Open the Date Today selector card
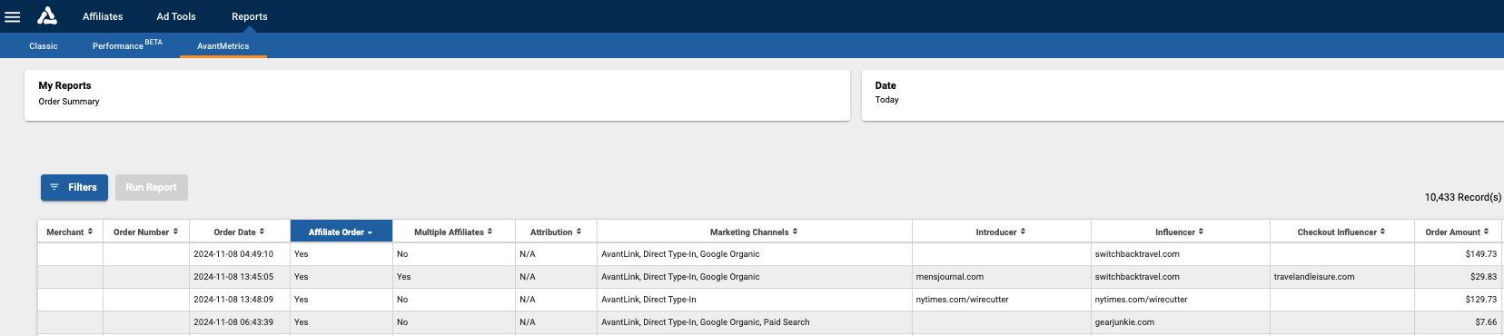 coord(1182,95)
